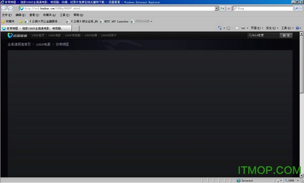Screen dimensions: 304x183
Task: Expand the 网页快讯库 dropdown arrow
Action: (x=151, y=21)
